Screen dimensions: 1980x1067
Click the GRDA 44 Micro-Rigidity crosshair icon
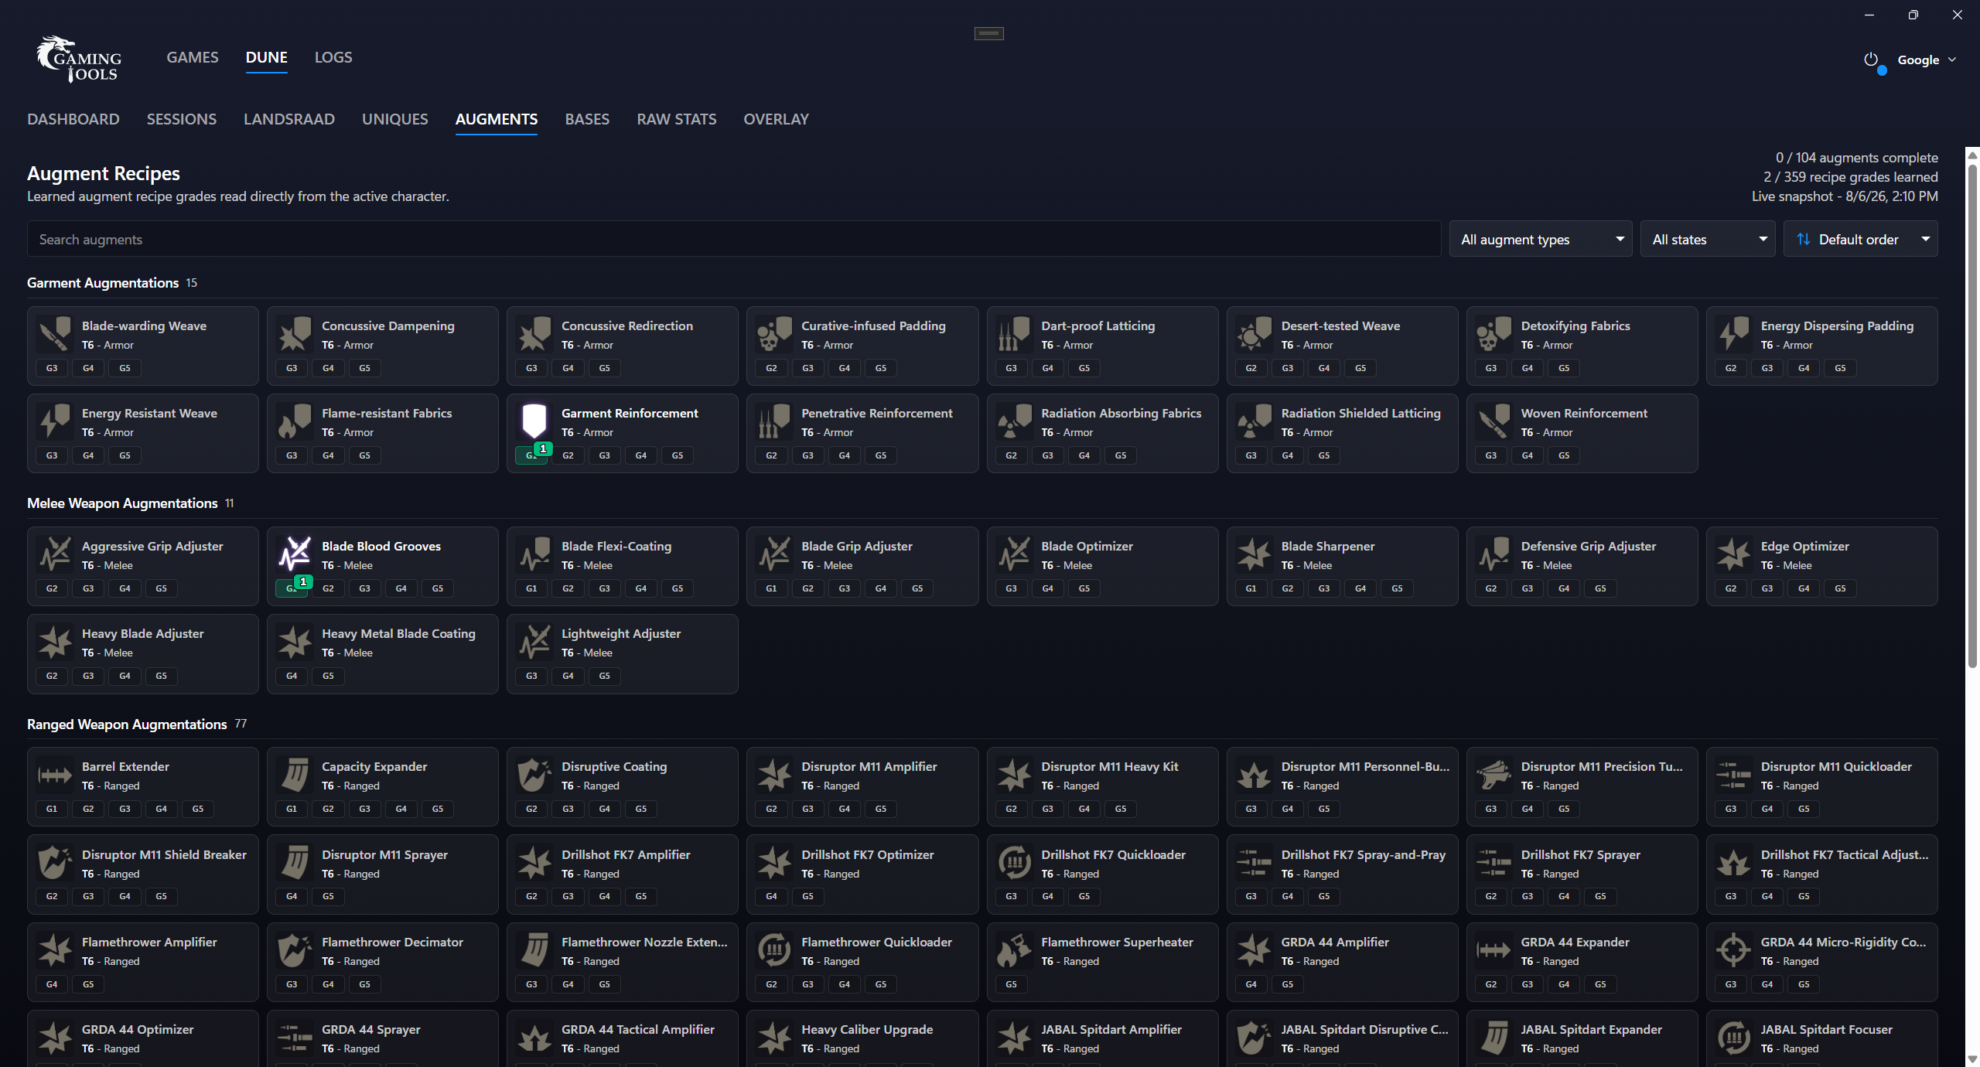1733,951
